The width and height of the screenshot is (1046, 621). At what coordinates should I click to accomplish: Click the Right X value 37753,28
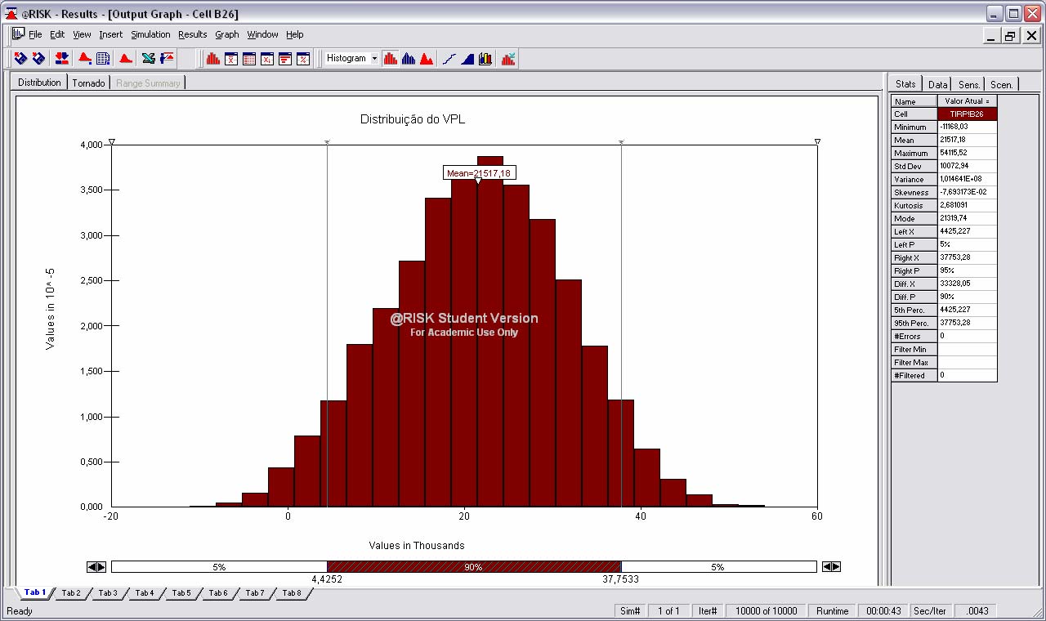(968, 258)
